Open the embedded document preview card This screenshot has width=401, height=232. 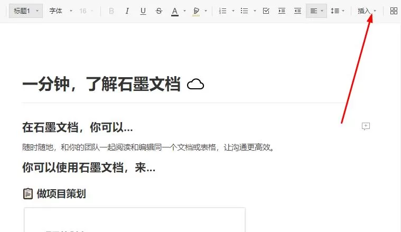135,220
